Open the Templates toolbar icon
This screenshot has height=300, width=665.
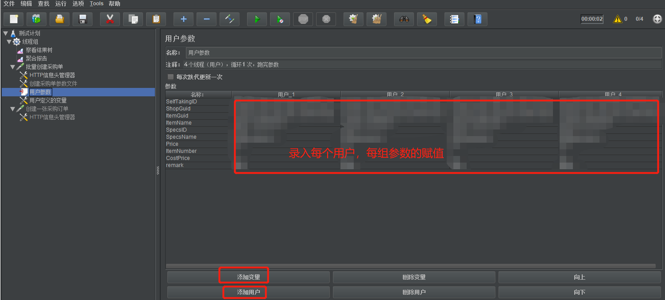point(36,19)
